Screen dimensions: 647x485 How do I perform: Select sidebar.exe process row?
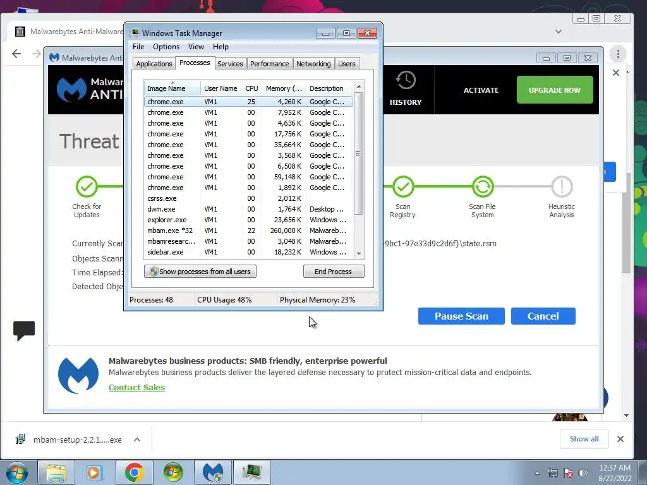248,252
